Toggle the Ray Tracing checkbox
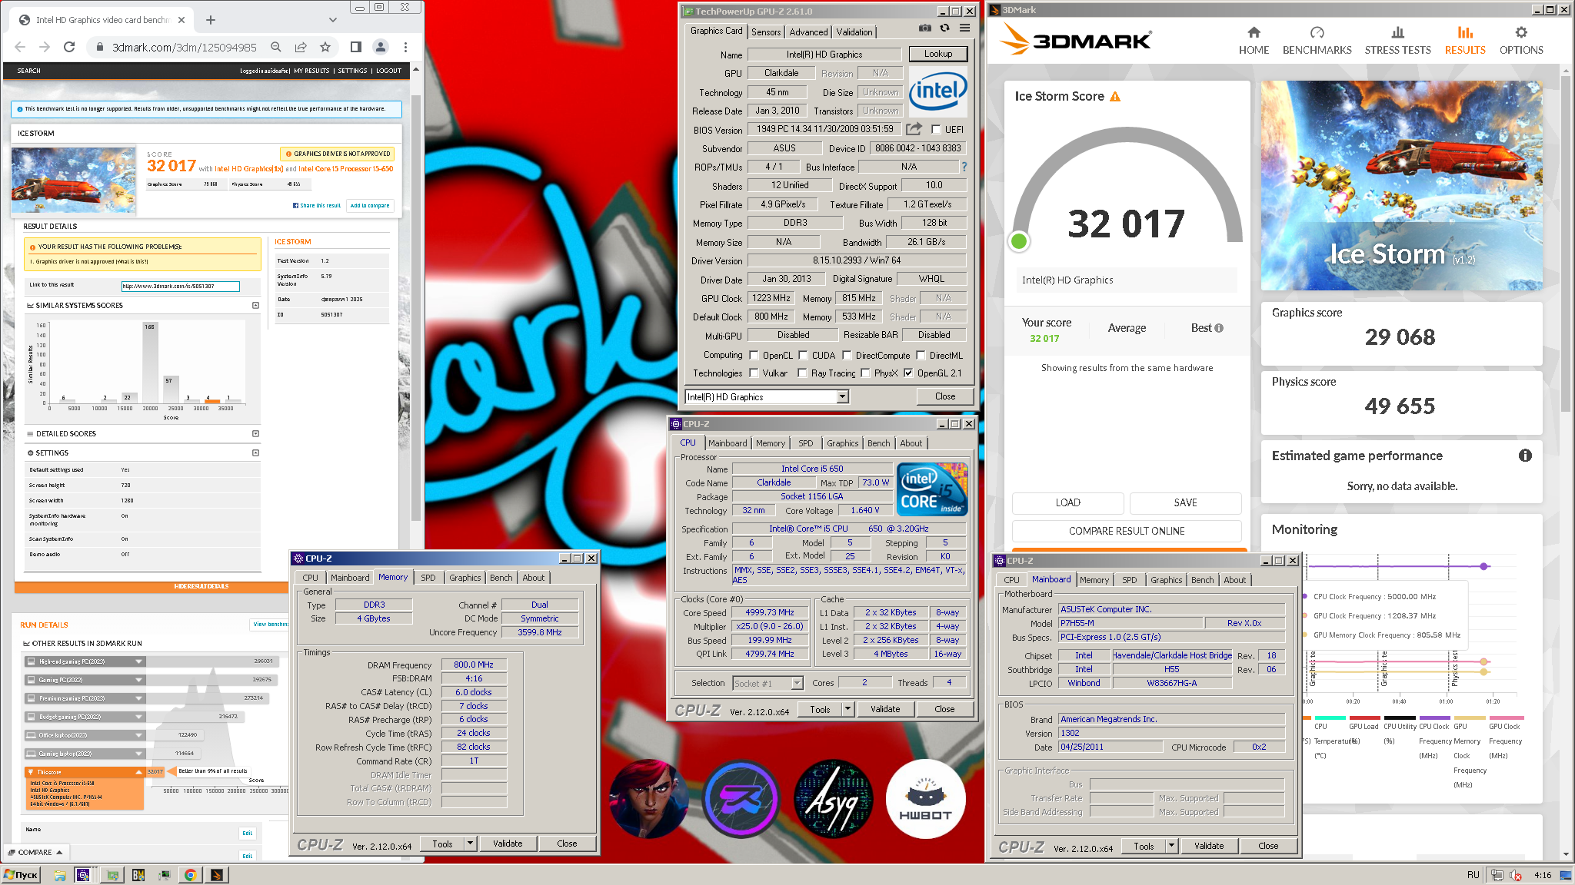Image resolution: width=1575 pixels, height=885 pixels. coord(802,373)
